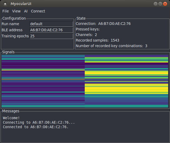Click the Pressed keys status line
This screenshot has height=143, width=170.
tap(88, 29)
